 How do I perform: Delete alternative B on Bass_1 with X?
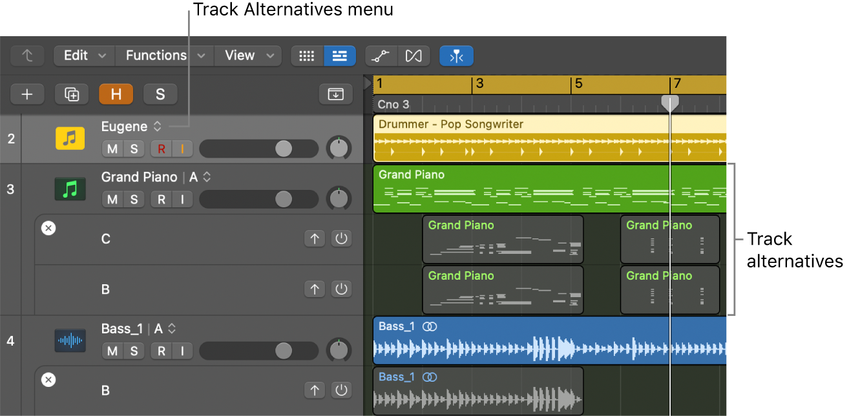coord(48,380)
